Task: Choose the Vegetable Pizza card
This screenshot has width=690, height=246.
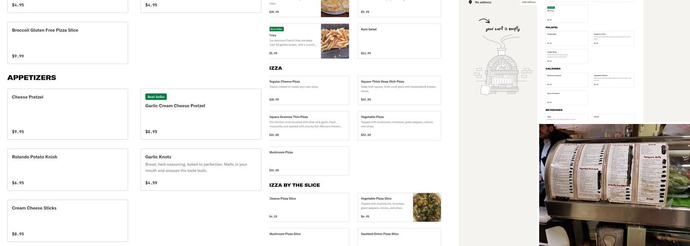Action: click(399, 125)
